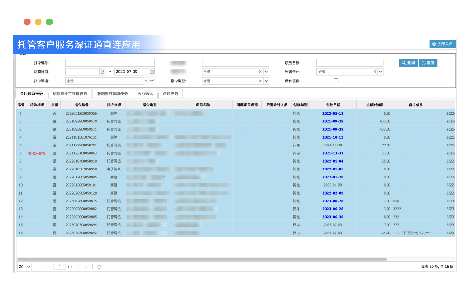Click the 全部关闭 button

coord(442,44)
